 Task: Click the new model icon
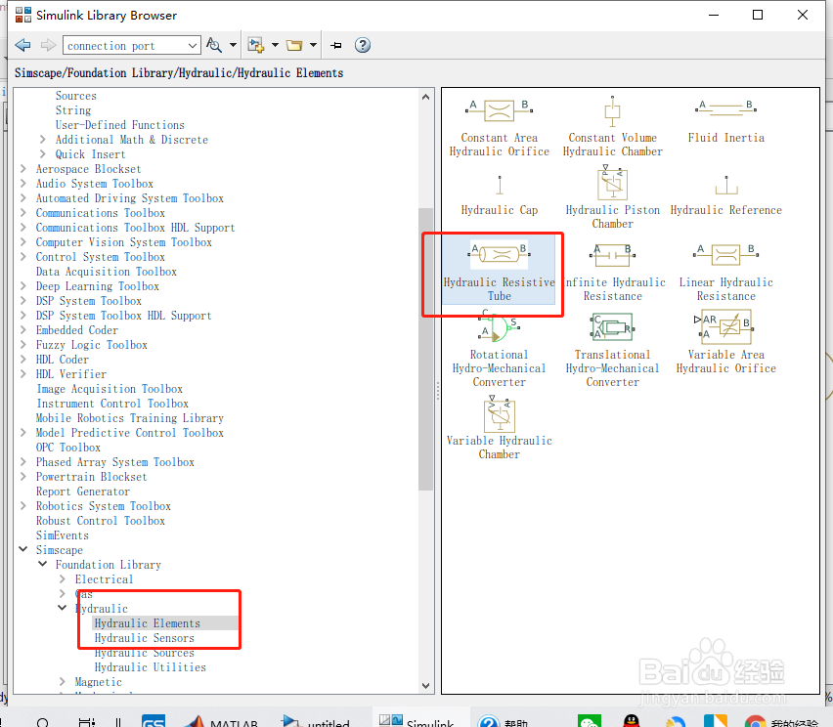tap(256, 45)
